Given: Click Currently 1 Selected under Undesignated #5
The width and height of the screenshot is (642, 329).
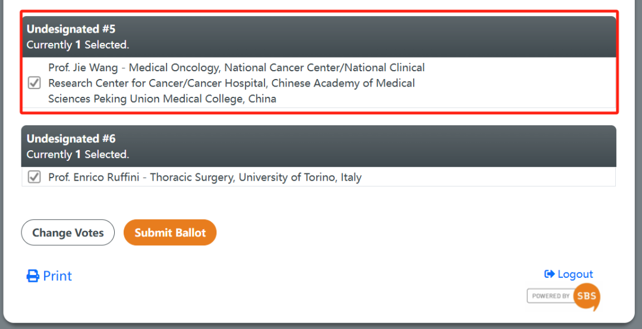Looking at the screenshot, I should pyautogui.click(x=78, y=45).
